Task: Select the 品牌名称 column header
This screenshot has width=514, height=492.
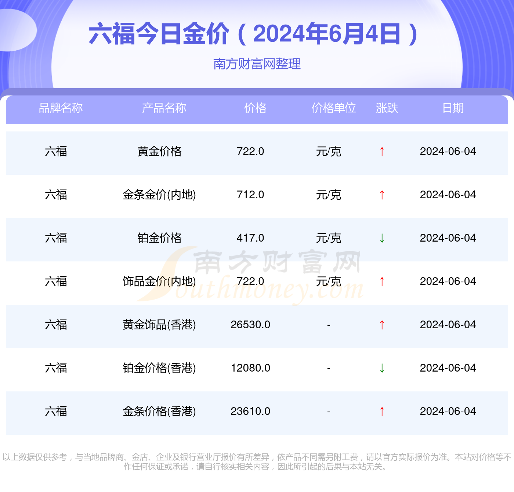Action: click(x=61, y=108)
